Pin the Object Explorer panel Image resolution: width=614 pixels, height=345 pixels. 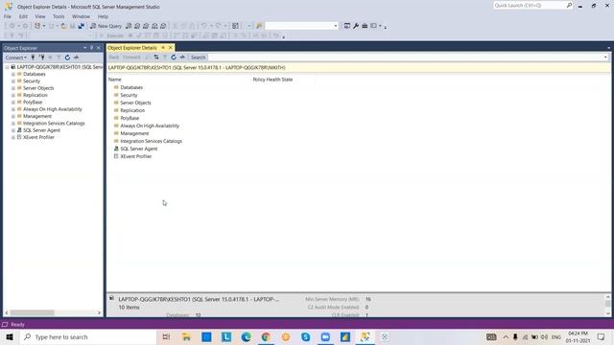point(92,48)
